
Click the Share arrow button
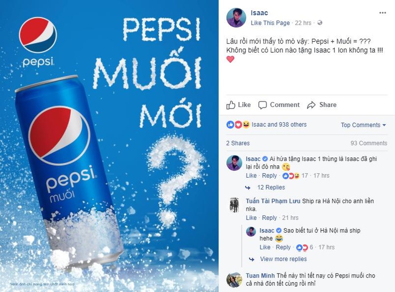coord(322,105)
